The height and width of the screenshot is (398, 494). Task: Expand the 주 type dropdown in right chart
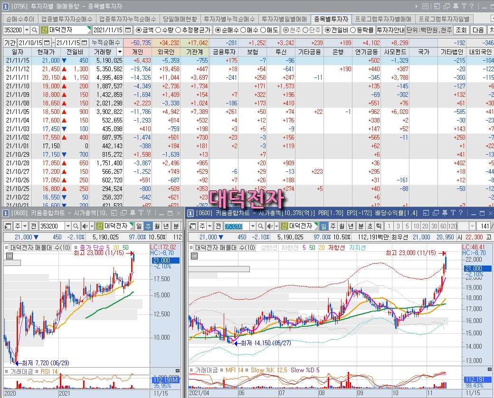pos(209,226)
